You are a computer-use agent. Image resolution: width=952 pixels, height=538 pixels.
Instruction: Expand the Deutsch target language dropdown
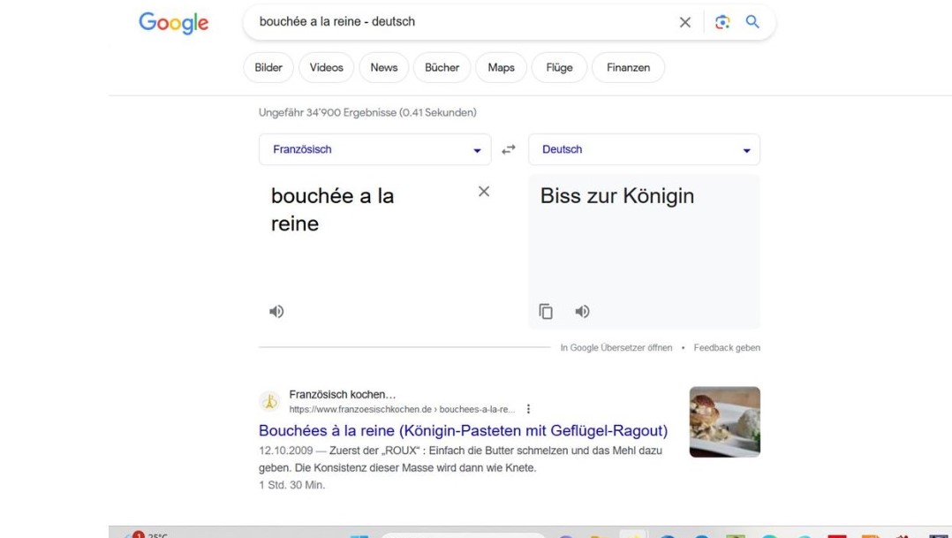click(x=644, y=150)
